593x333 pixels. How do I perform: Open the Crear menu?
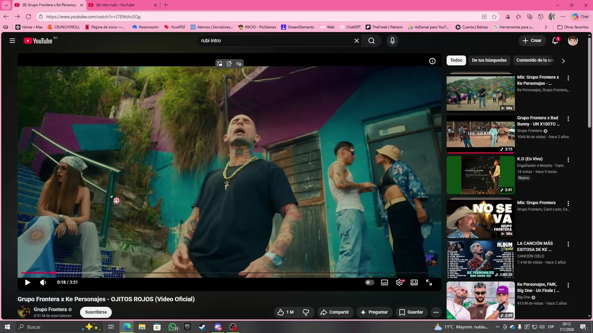coord(532,41)
